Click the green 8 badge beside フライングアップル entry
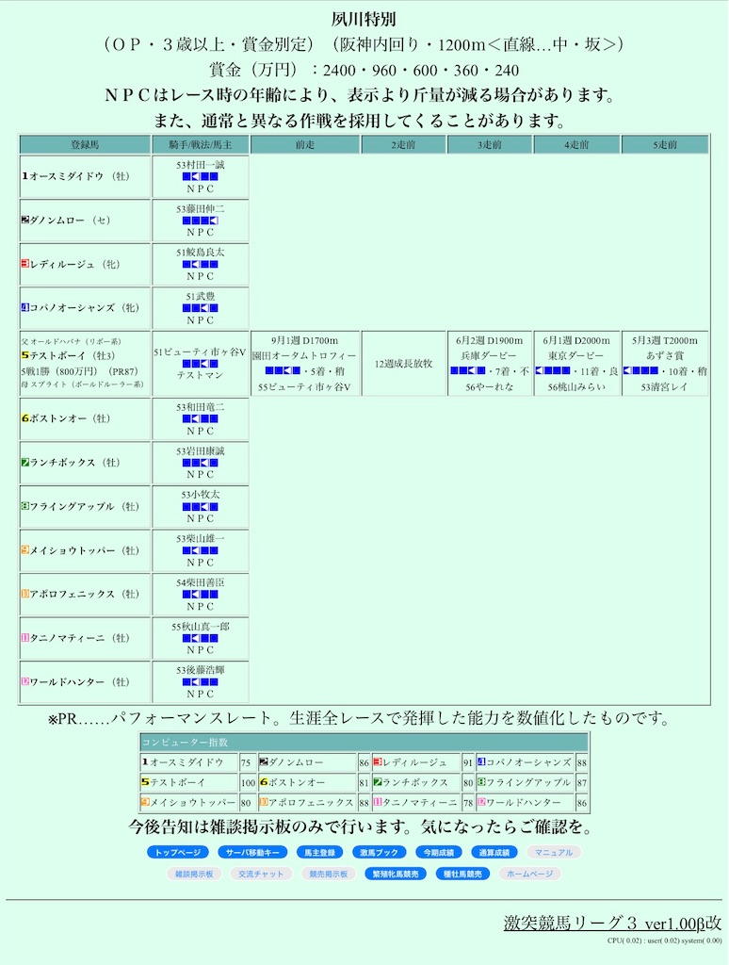 [x=25, y=506]
